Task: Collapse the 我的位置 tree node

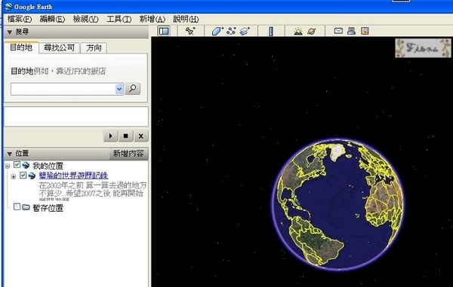Action: (x=8, y=166)
